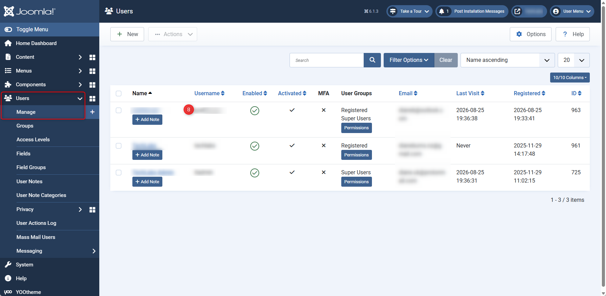This screenshot has width=606, height=296.
Task: Click enabled check icon for user 725
Action: coord(255,173)
